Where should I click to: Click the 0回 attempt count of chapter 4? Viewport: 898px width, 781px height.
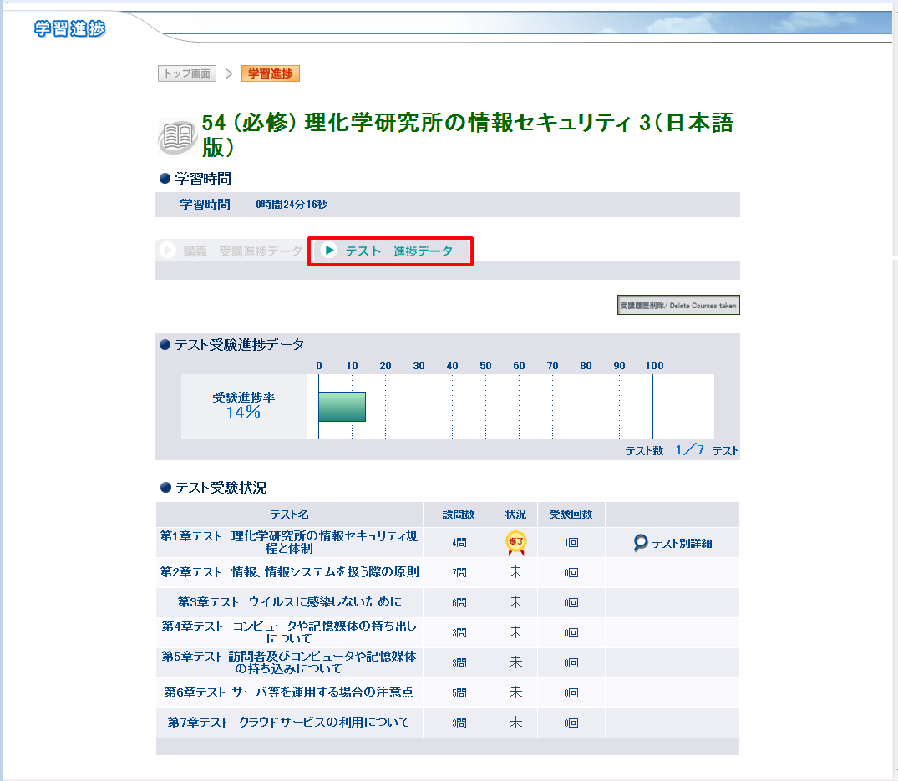tap(571, 632)
